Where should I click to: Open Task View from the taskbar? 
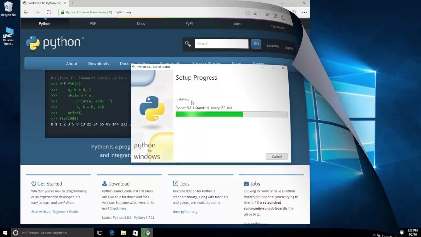point(99,233)
